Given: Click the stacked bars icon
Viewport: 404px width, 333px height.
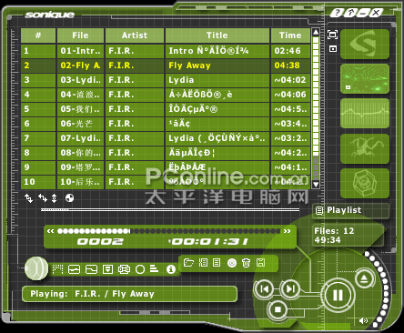Looking at the screenshot, I should (x=154, y=268).
